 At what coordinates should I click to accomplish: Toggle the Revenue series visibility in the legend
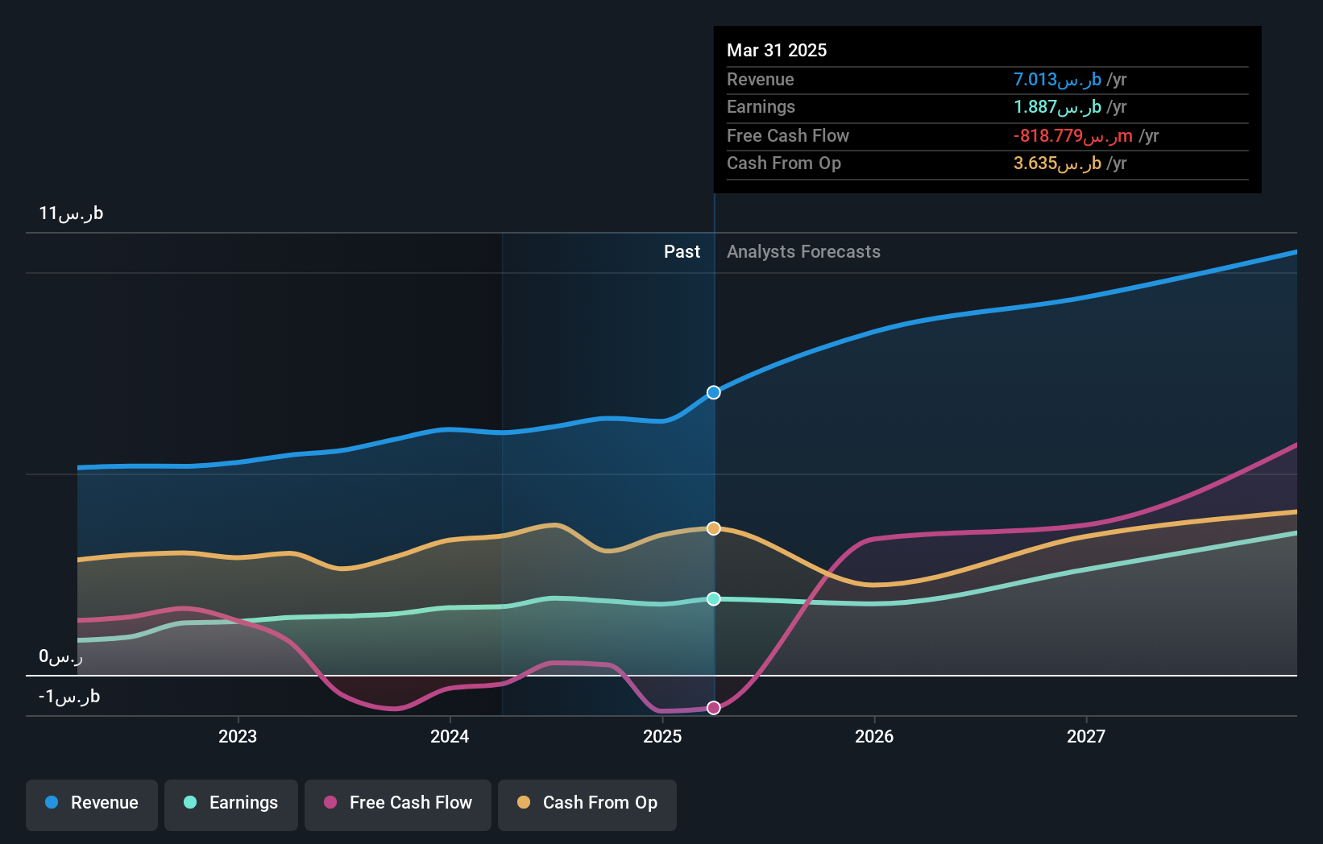coord(91,803)
